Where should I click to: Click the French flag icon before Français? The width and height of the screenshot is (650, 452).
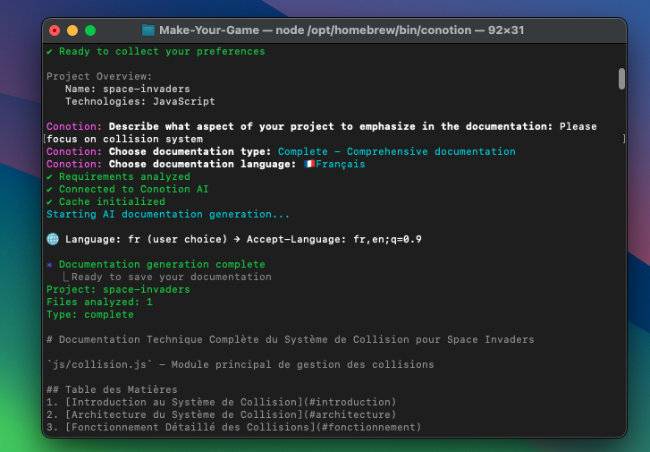click(309, 165)
